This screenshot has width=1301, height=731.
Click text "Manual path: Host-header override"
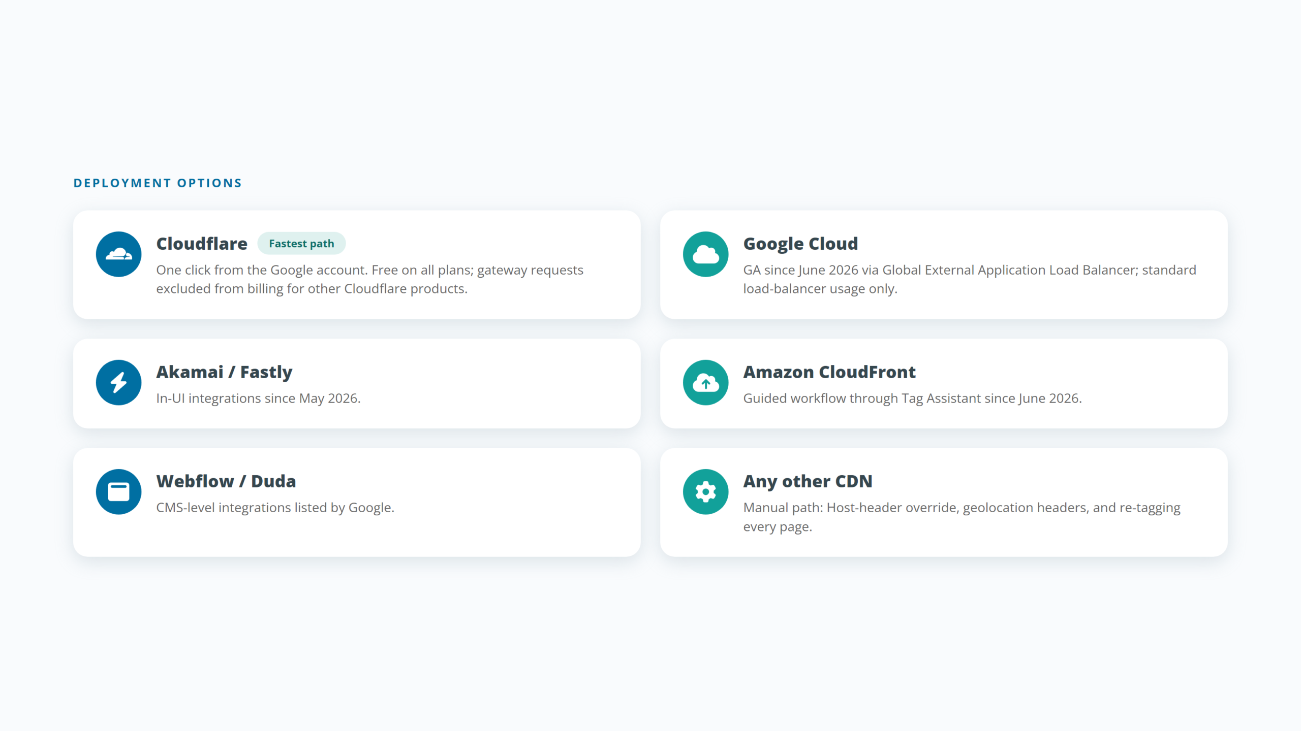click(851, 508)
